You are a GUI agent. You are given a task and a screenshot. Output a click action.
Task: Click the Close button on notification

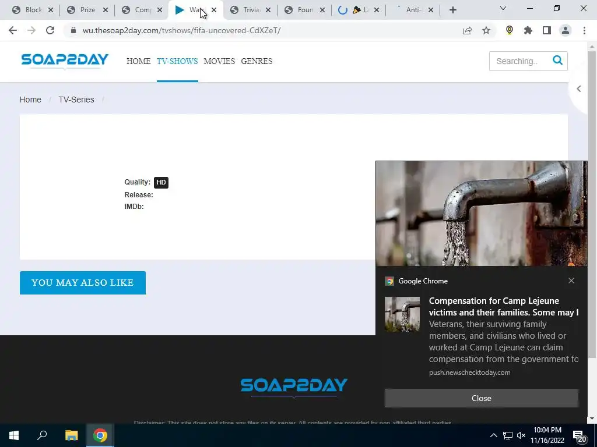[481, 398]
